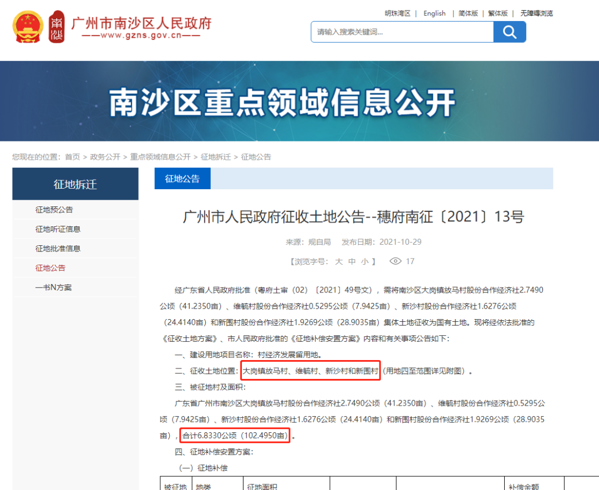Click the heading 三、被征地村及面积
Screen dimensions: 599x490
(210, 387)
